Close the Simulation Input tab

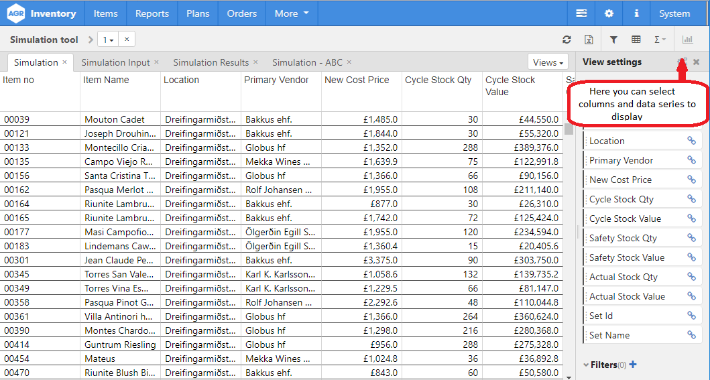(157, 62)
